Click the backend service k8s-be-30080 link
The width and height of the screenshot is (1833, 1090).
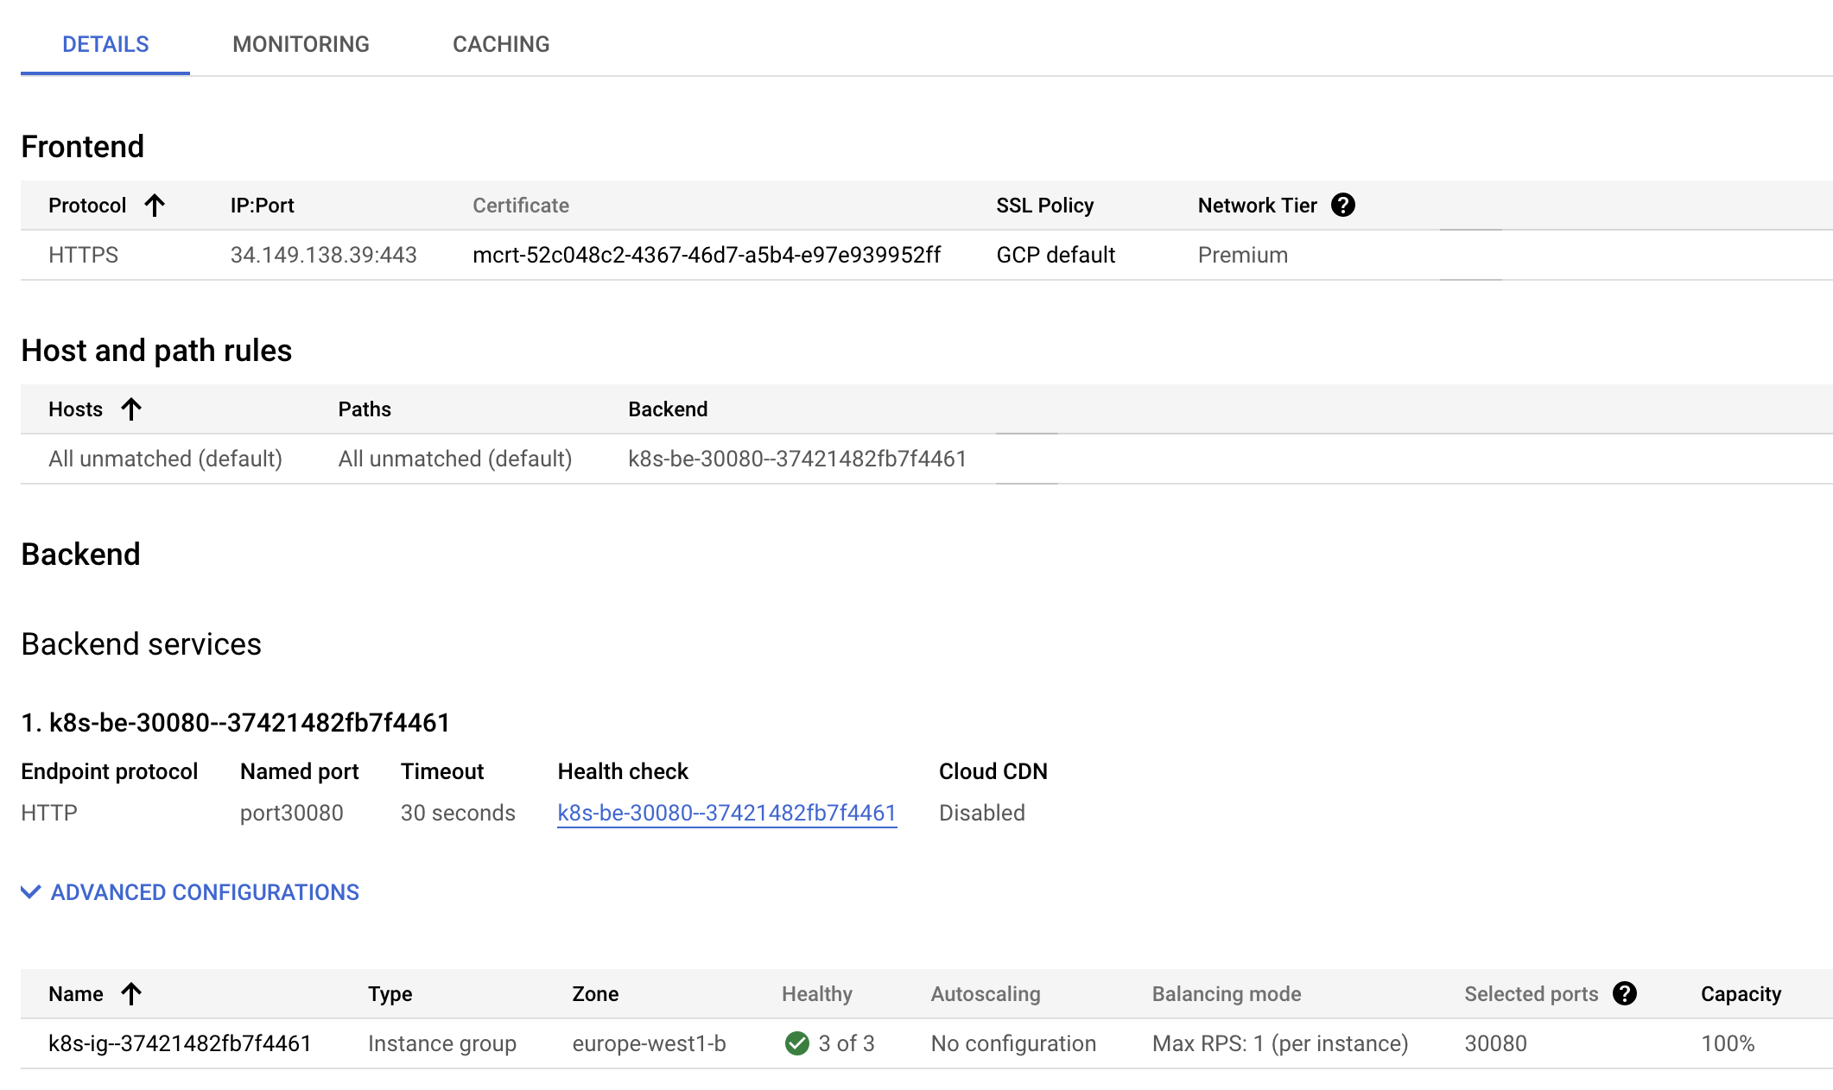tap(726, 814)
